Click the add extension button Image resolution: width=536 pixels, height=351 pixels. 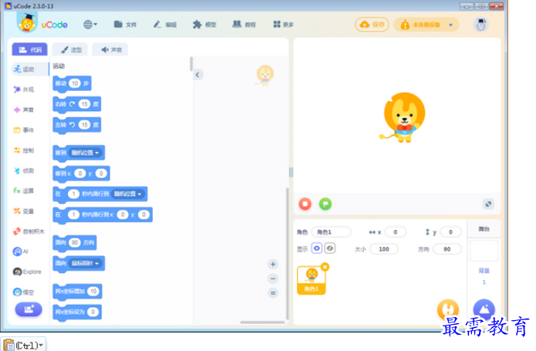coord(29,309)
